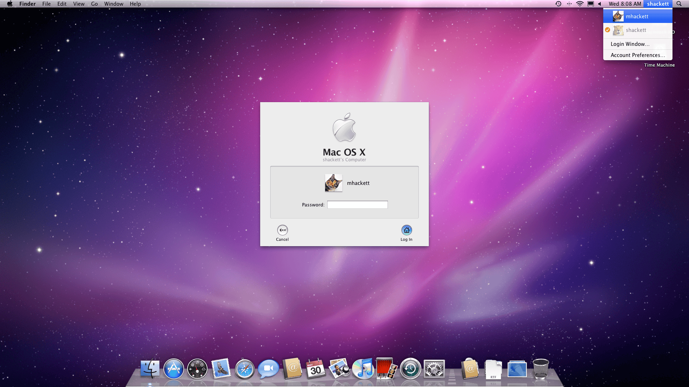Open Mail stamp icon in the Dock
689x387 pixels.
pyautogui.click(x=221, y=369)
